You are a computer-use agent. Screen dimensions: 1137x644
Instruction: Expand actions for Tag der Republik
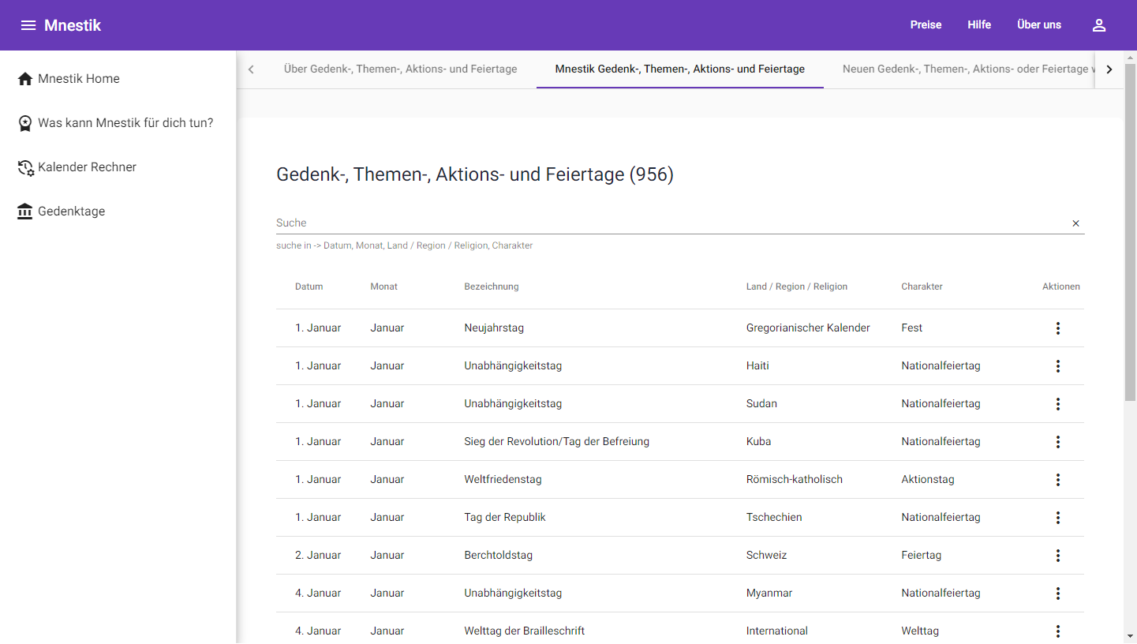pos(1058,518)
